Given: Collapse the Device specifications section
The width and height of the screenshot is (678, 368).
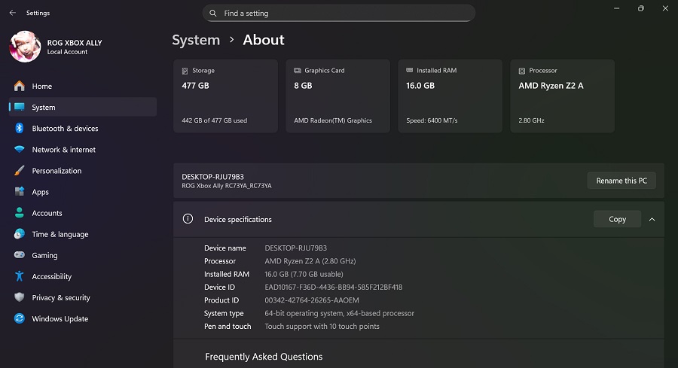Looking at the screenshot, I should (652, 219).
